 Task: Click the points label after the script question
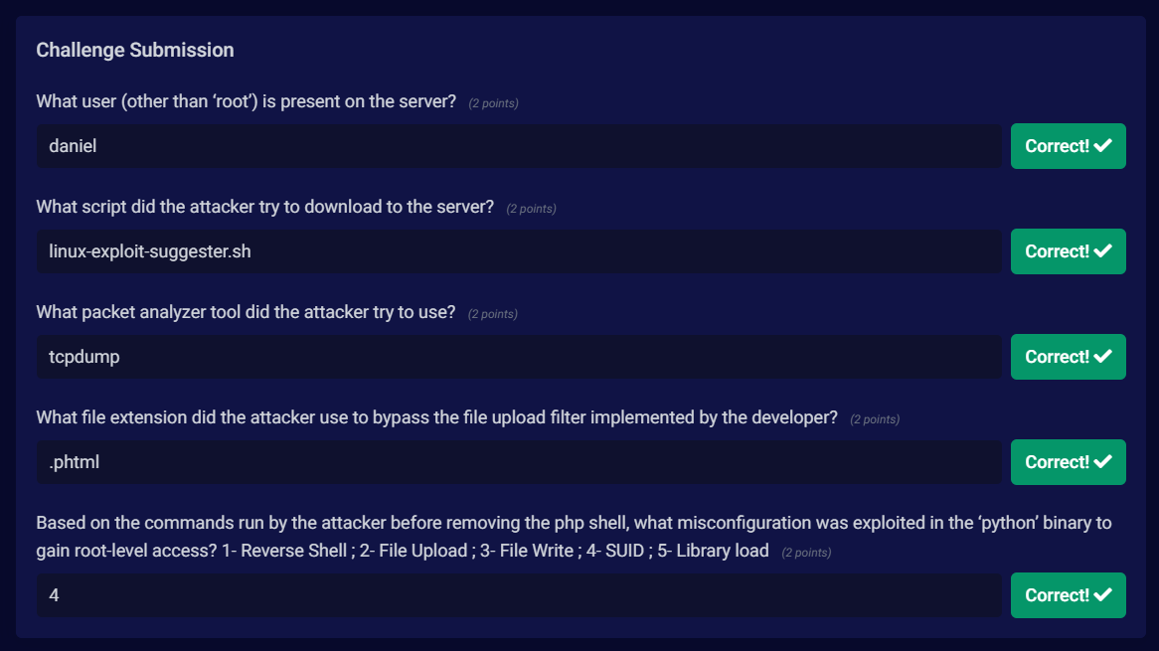pos(531,209)
